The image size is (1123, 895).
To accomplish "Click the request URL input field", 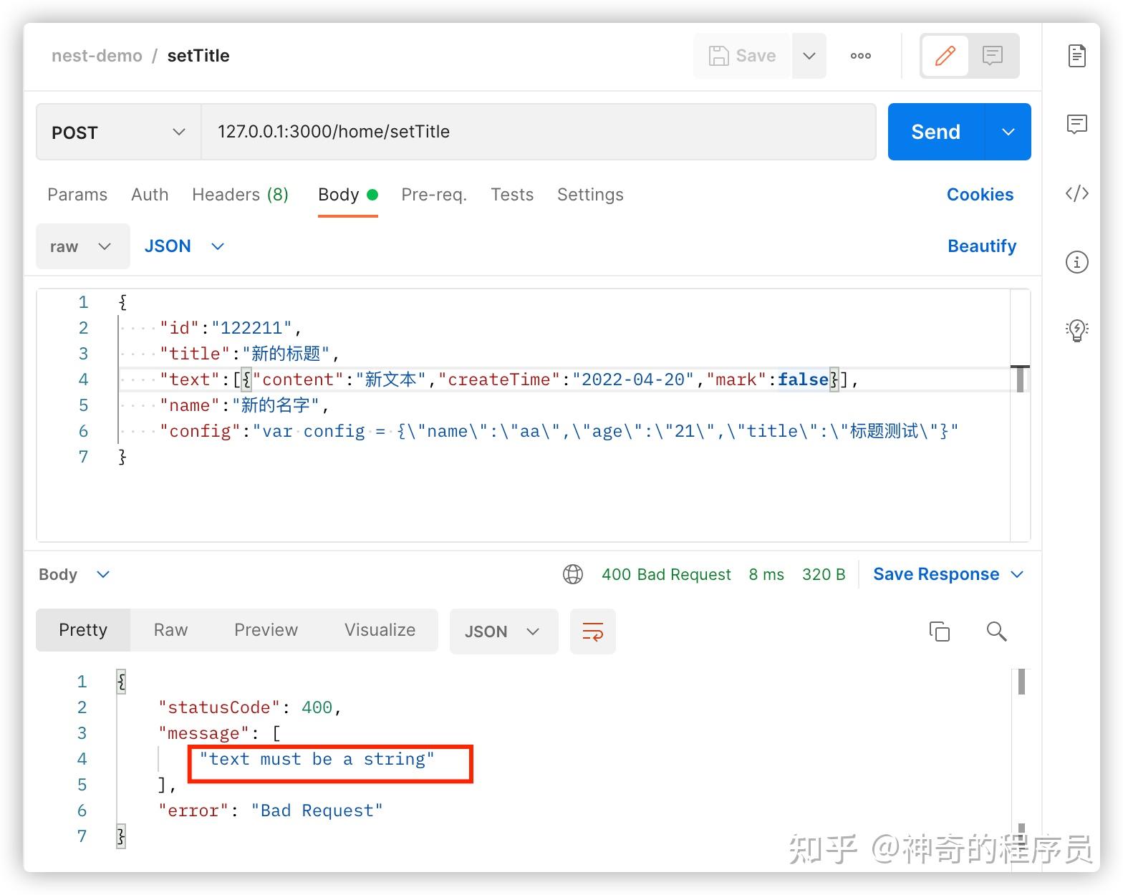I will (x=537, y=132).
